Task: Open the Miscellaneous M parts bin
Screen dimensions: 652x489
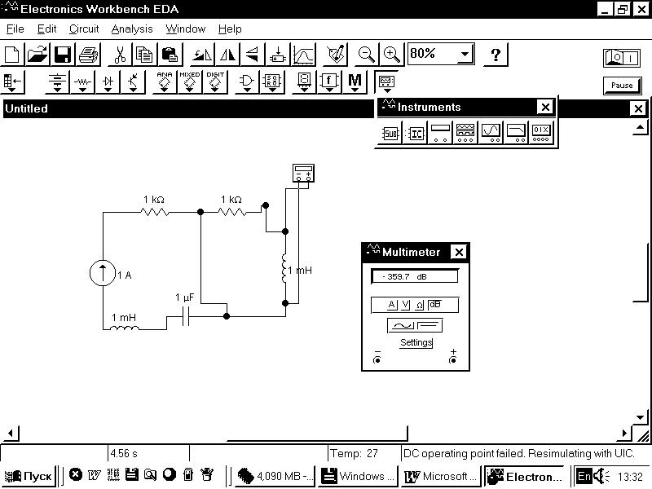Action: point(355,81)
